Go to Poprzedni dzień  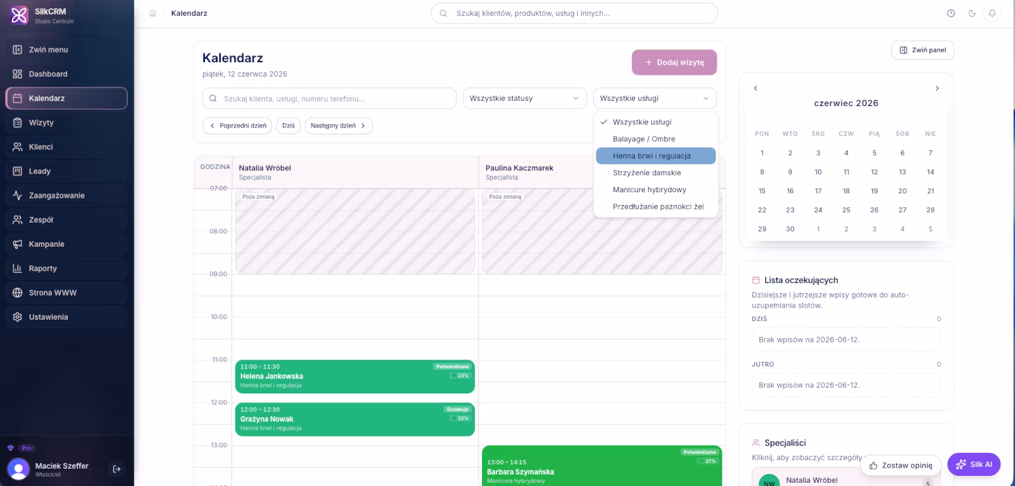tap(237, 126)
